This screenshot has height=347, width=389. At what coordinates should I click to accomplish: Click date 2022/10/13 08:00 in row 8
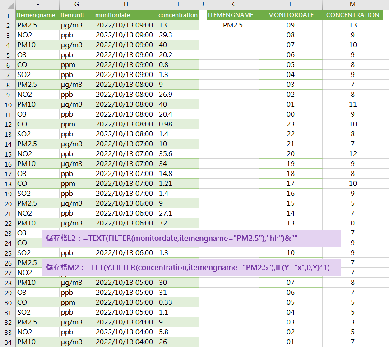click(x=126, y=85)
